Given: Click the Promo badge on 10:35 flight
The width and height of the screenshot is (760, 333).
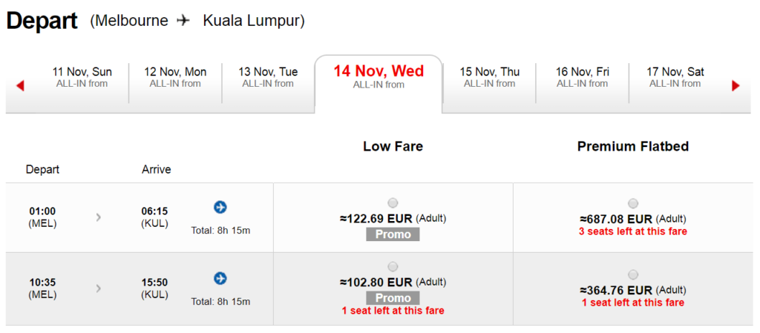Looking at the screenshot, I should [393, 297].
